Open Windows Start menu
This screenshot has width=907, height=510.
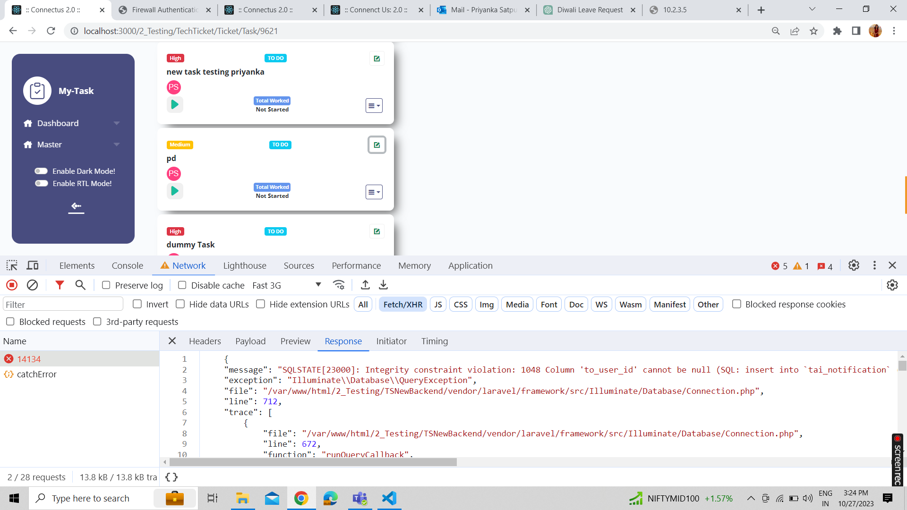coord(14,498)
